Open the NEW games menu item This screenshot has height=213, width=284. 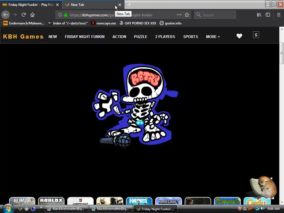(53, 37)
